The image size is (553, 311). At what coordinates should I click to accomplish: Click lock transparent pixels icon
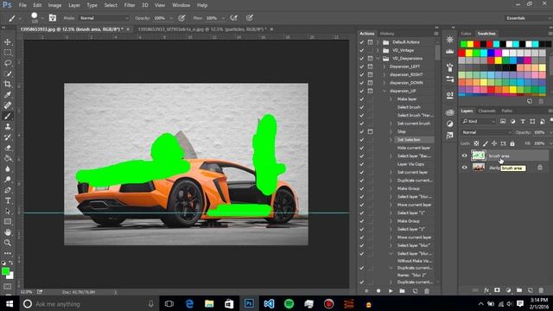pos(476,143)
